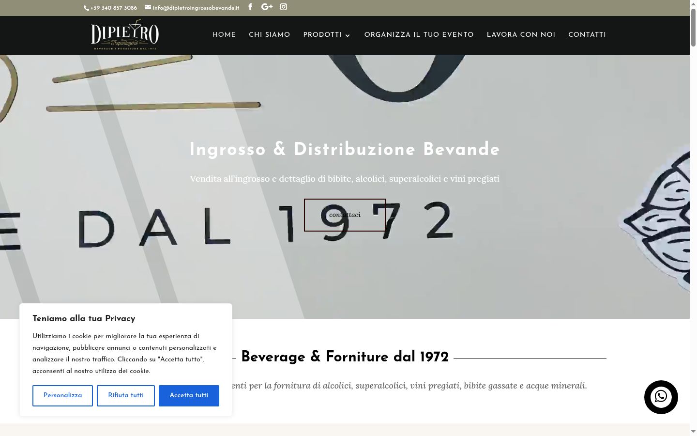Click the scrollbar down arrow
This screenshot has height=436, width=697.
point(693,431)
